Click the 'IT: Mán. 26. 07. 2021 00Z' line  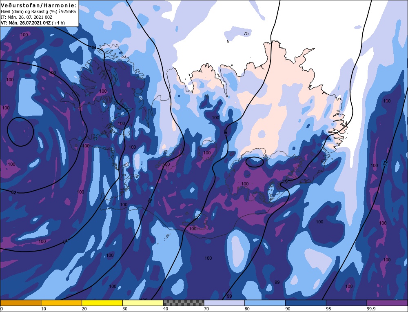click(27, 17)
